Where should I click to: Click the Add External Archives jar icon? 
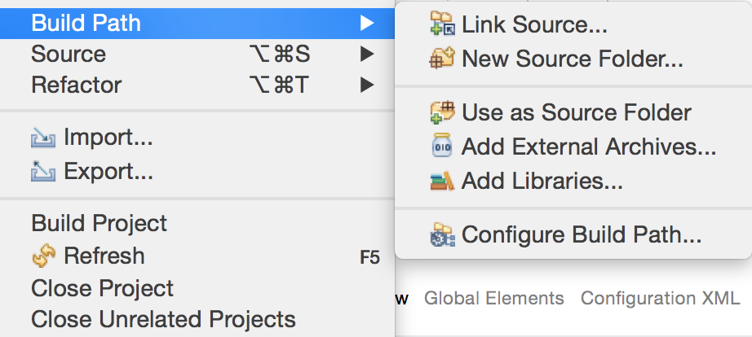(x=441, y=147)
